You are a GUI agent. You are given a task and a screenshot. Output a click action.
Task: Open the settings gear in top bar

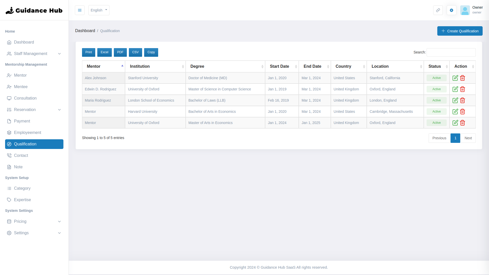[x=451, y=10]
